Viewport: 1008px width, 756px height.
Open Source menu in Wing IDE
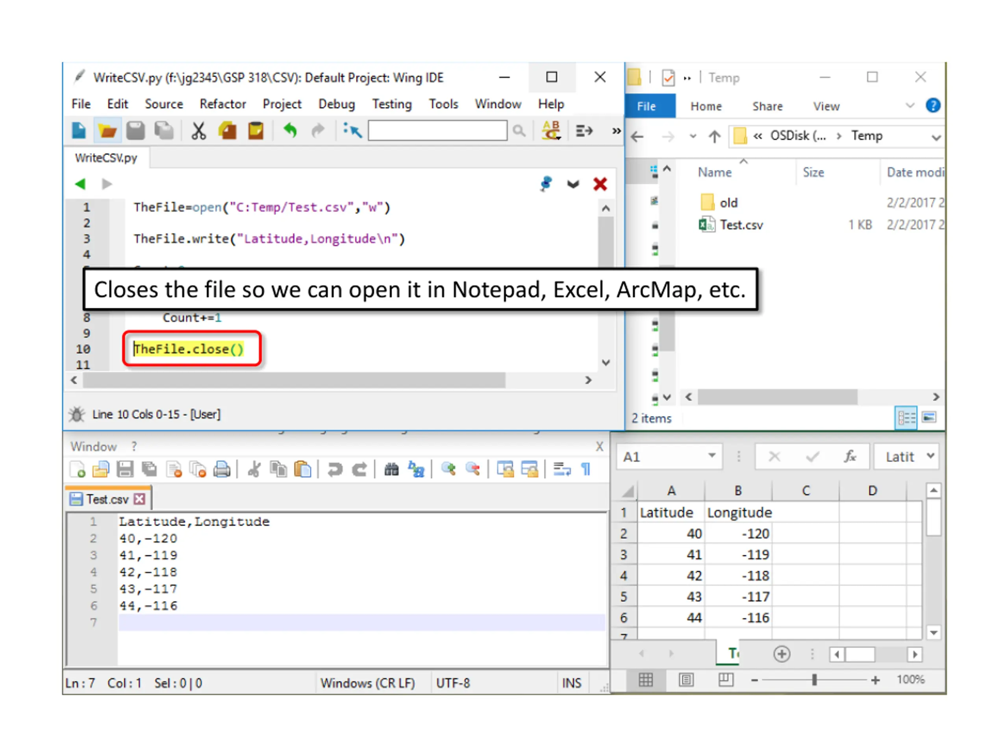164,104
